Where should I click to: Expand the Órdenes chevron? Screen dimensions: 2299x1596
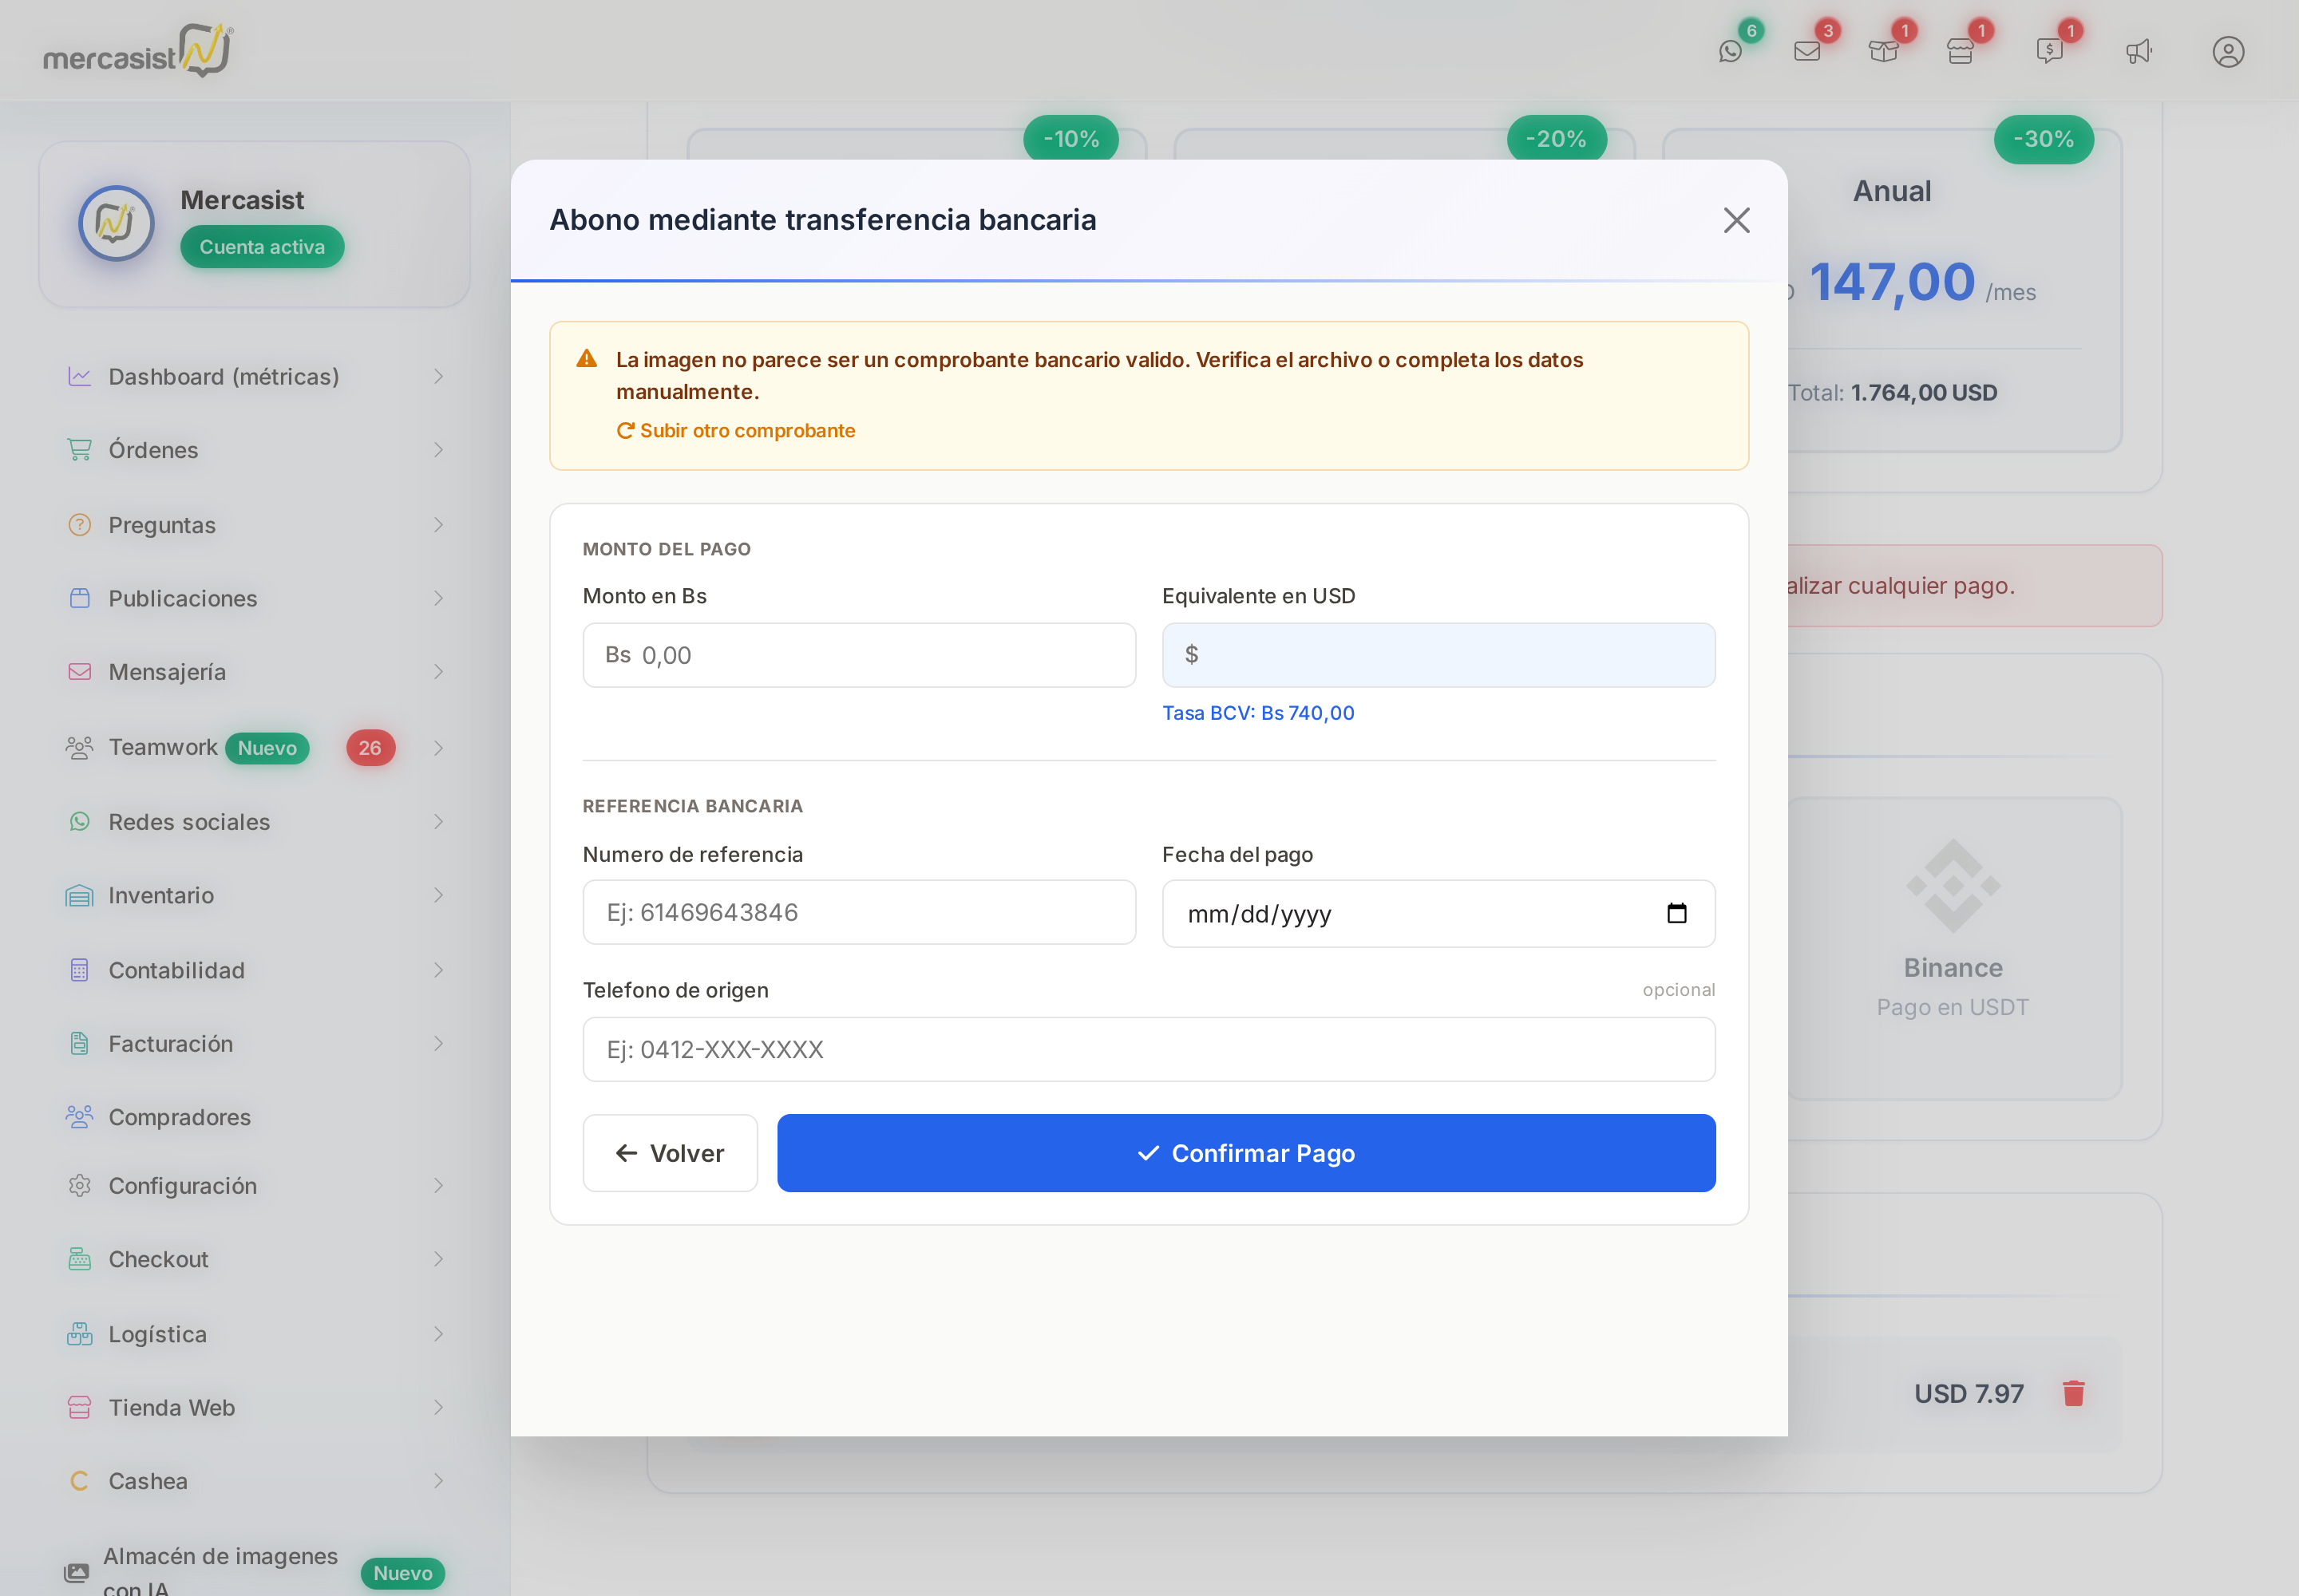tap(438, 450)
